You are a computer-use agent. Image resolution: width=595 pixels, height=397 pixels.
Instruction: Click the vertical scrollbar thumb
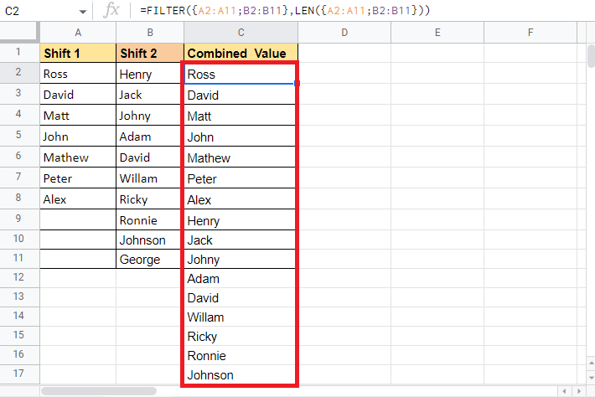tap(591, 56)
